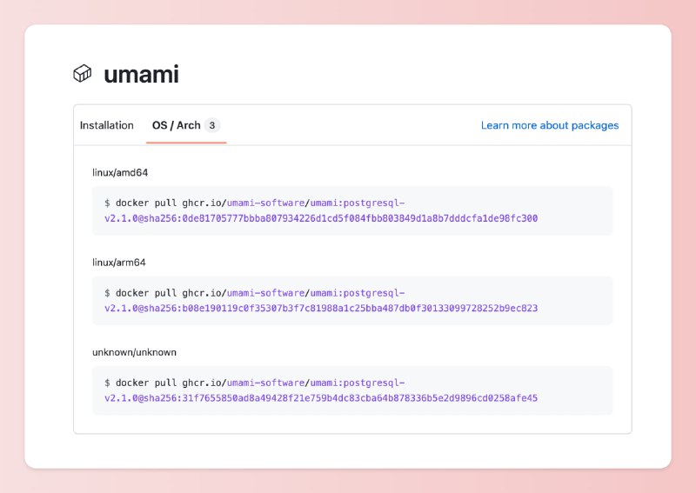This screenshot has width=696, height=493.
Task: Open umami-software link in linux/arm64 command
Action: [266, 293]
